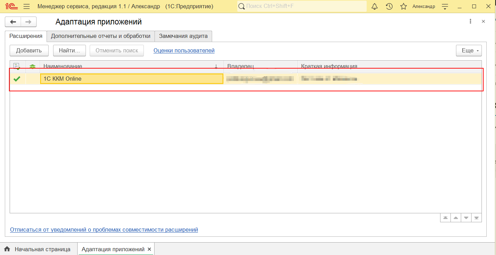Open service settings menu next to Александр
The height and width of the screenshot is (255, 496).
tap(445, 7)
